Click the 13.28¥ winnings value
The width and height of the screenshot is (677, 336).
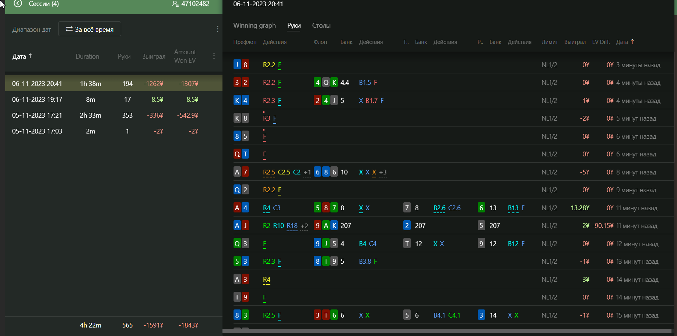580,208
